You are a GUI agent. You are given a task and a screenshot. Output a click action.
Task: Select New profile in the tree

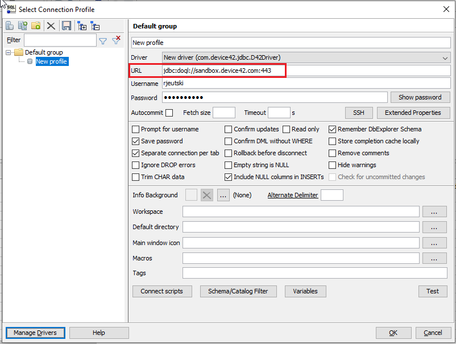(x=51, y=61)
